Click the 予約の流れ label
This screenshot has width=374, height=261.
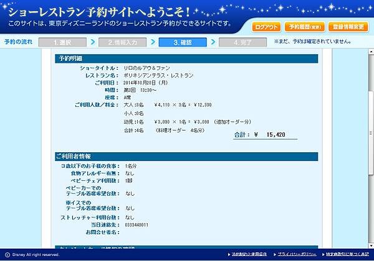[18, 42]
